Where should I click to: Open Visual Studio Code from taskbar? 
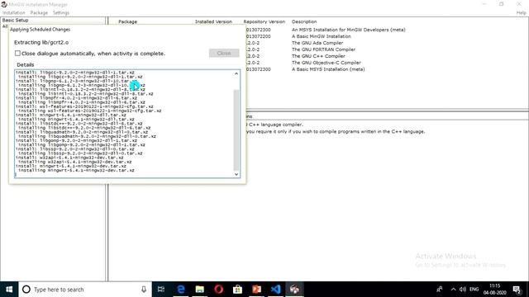pyautogui.click(x=275, y=290)
